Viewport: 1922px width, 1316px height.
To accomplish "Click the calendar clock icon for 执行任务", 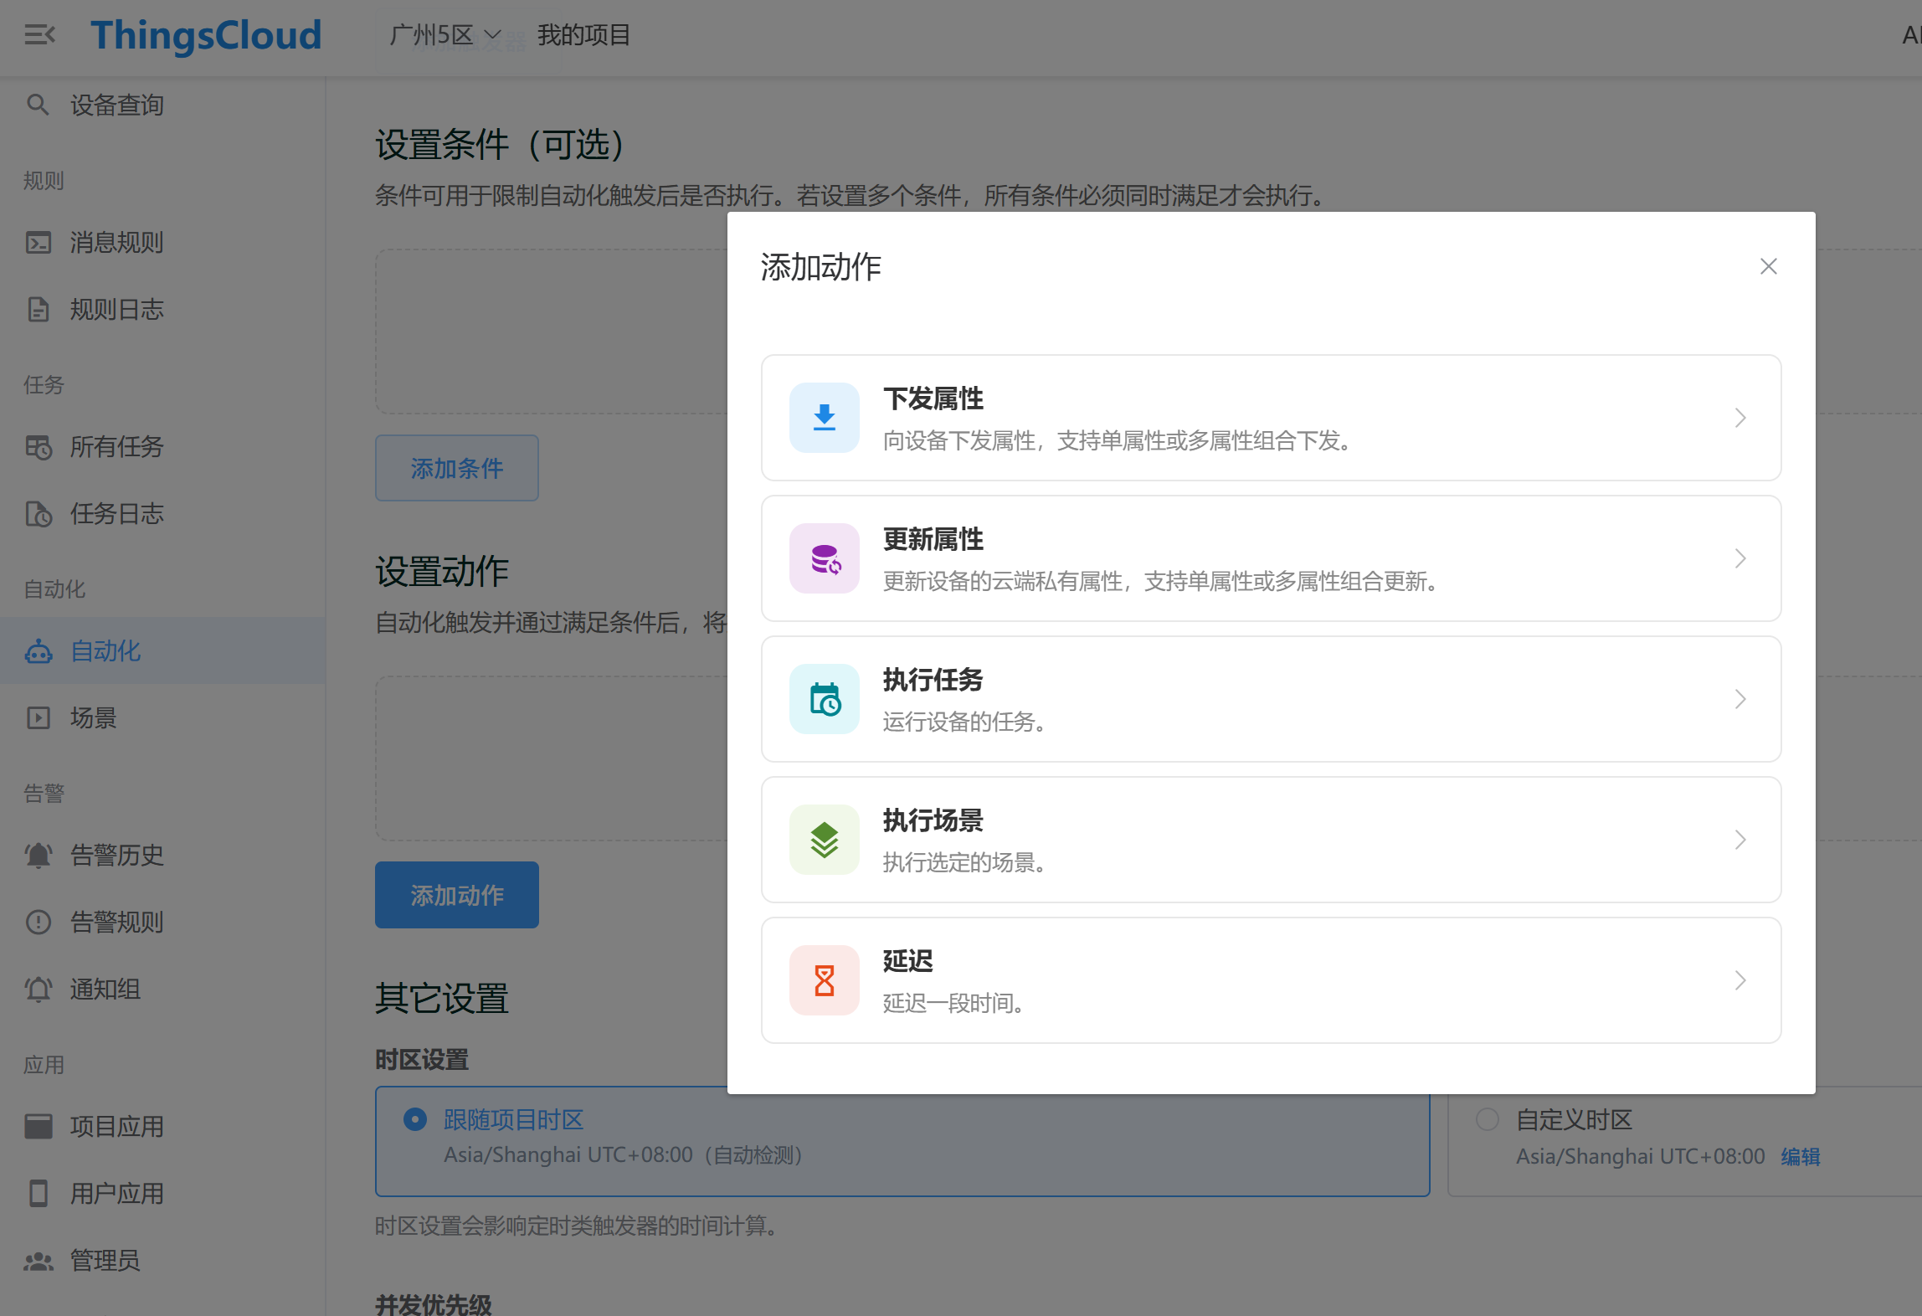I will (824, 698).
